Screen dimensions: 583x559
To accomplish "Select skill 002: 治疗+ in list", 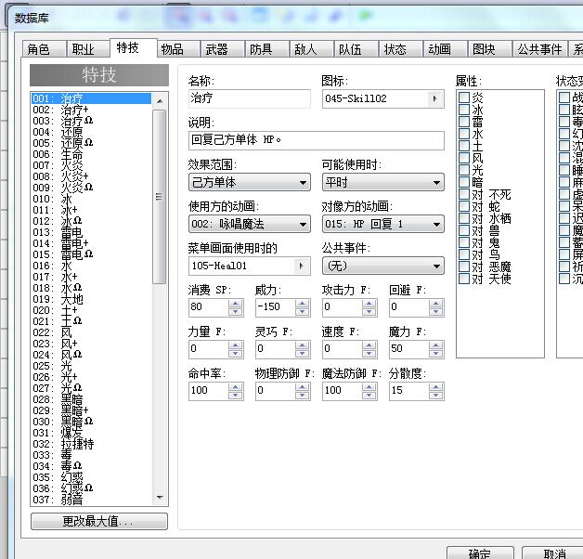I will pos(91,110).
